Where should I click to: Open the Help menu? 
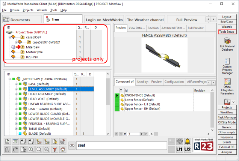coord(64,10)
